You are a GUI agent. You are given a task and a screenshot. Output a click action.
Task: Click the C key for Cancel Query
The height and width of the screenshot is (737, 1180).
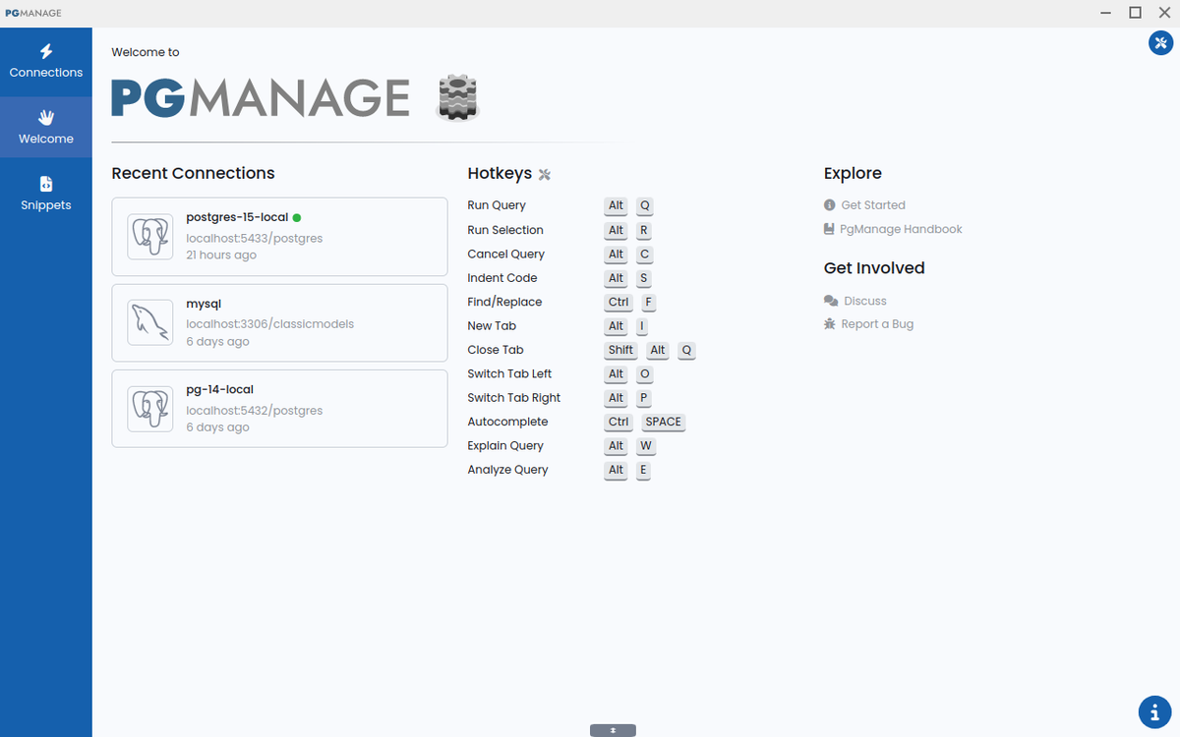pyautogui.click(x=644, y=255)
